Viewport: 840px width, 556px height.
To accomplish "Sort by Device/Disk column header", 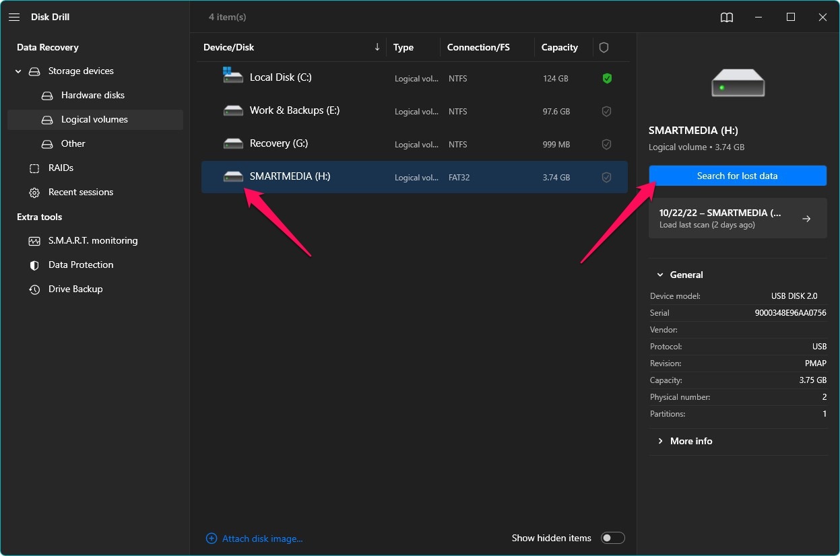I will [x=229, y=48].
